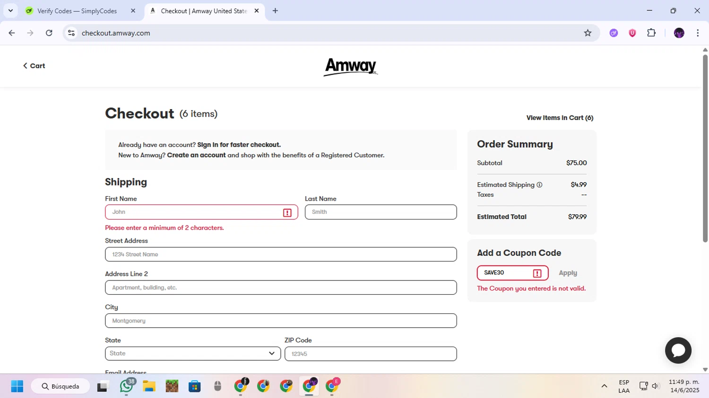Open File Explorer from taskbar

[x=149, y=386]
